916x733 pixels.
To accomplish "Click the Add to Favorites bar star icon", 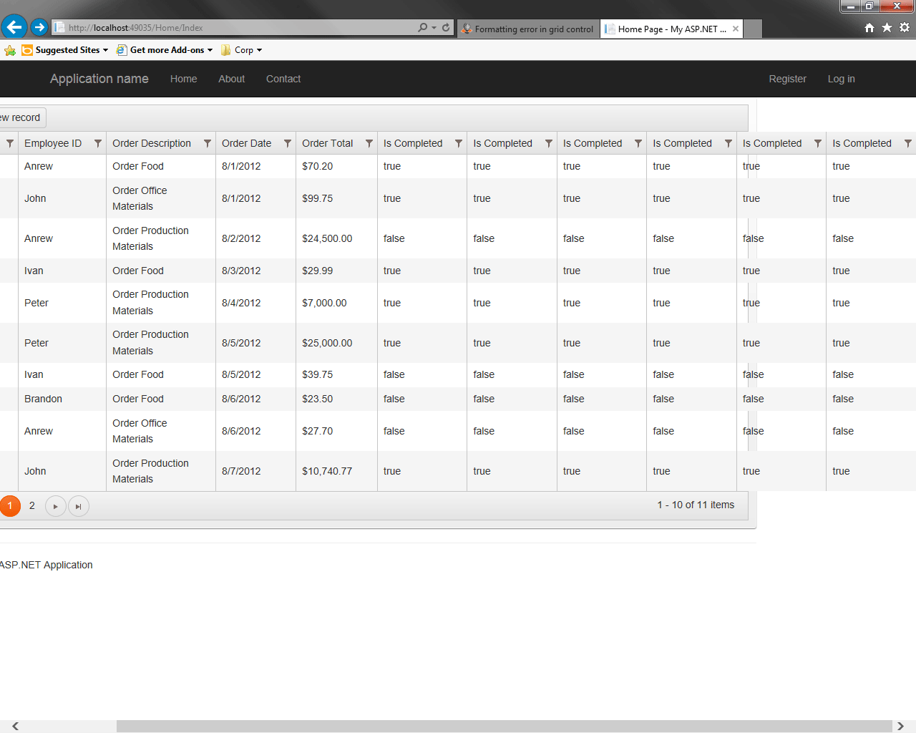I will pyautogui.click(x=10, y=50).
